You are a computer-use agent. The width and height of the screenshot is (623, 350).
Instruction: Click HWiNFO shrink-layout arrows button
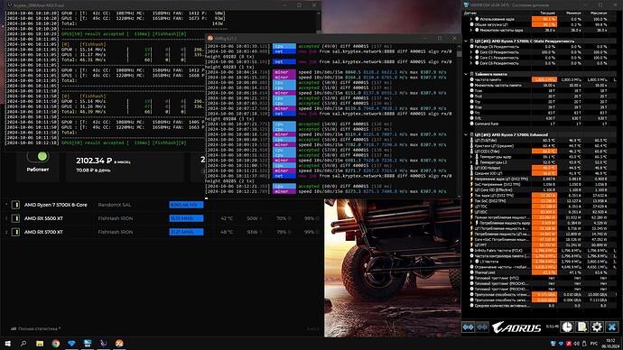pos(482,327)
